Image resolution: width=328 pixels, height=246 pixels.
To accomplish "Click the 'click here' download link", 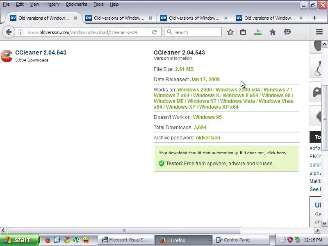I will pos(276,153).
